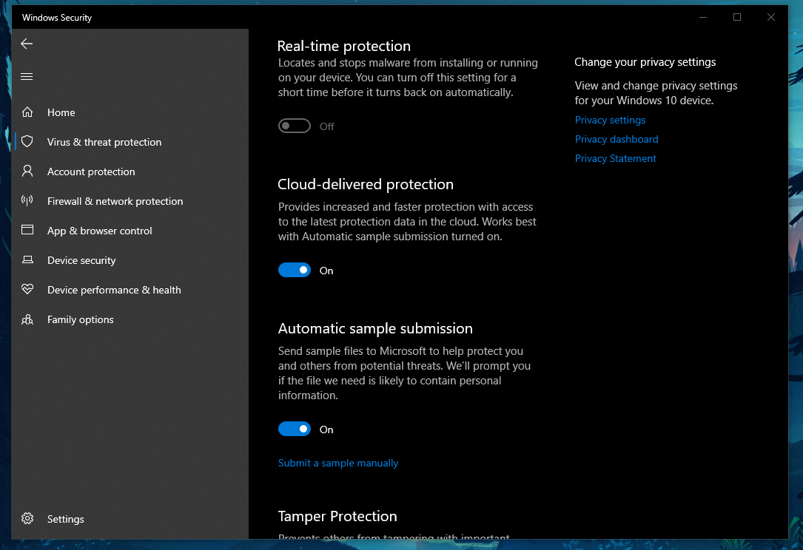Disable Cloud-delivered protection toggle
The width and height of the screenshot is (803, 550).
[x=295, y=270]
